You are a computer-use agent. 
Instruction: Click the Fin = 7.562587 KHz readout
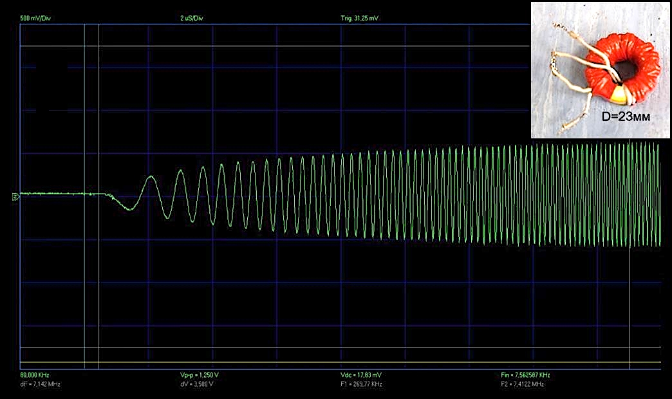point(525,375)
